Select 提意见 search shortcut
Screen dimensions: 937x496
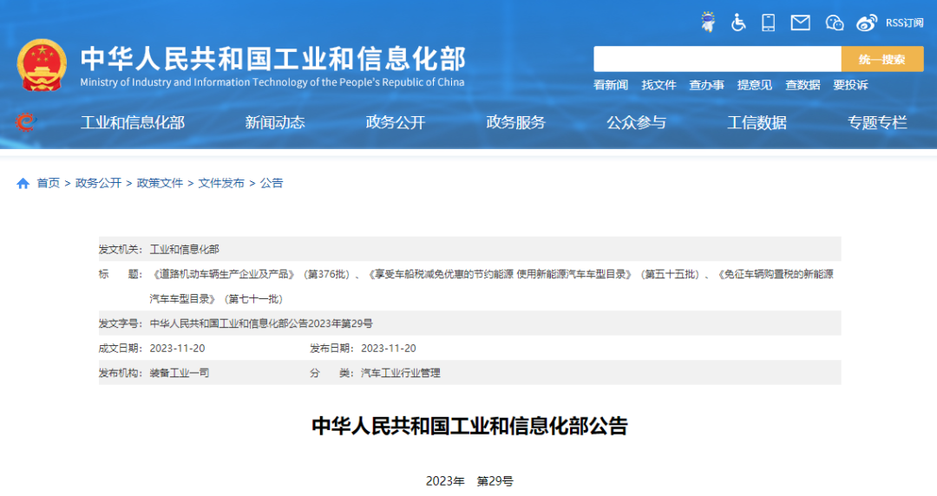pos(754,85)
